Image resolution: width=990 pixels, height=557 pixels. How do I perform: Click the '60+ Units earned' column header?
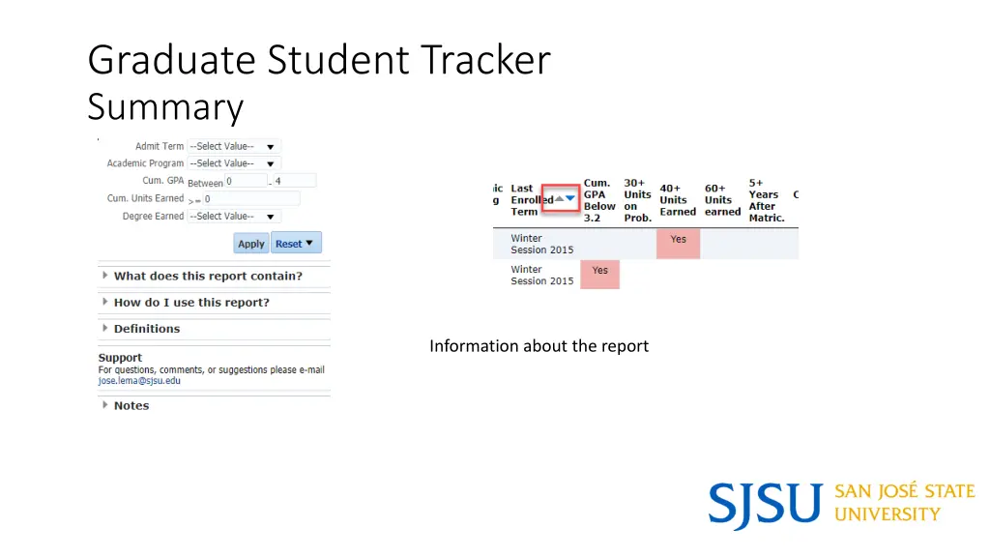tap(722, 200)
